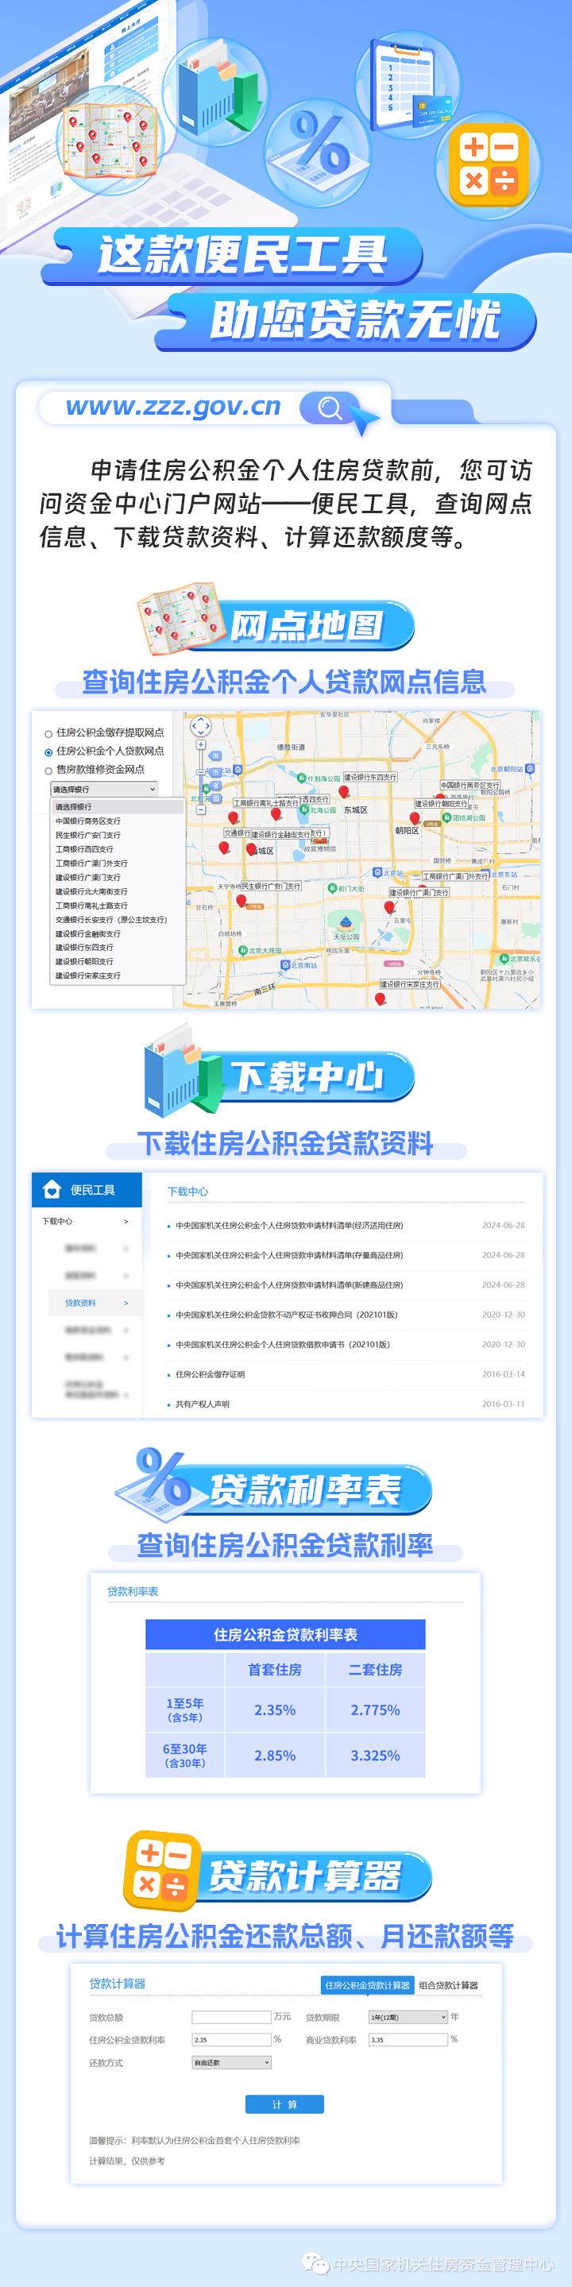Screen dimensions: 572x2287
Task: Click the map pan compass control
Action: coord(201,725)
